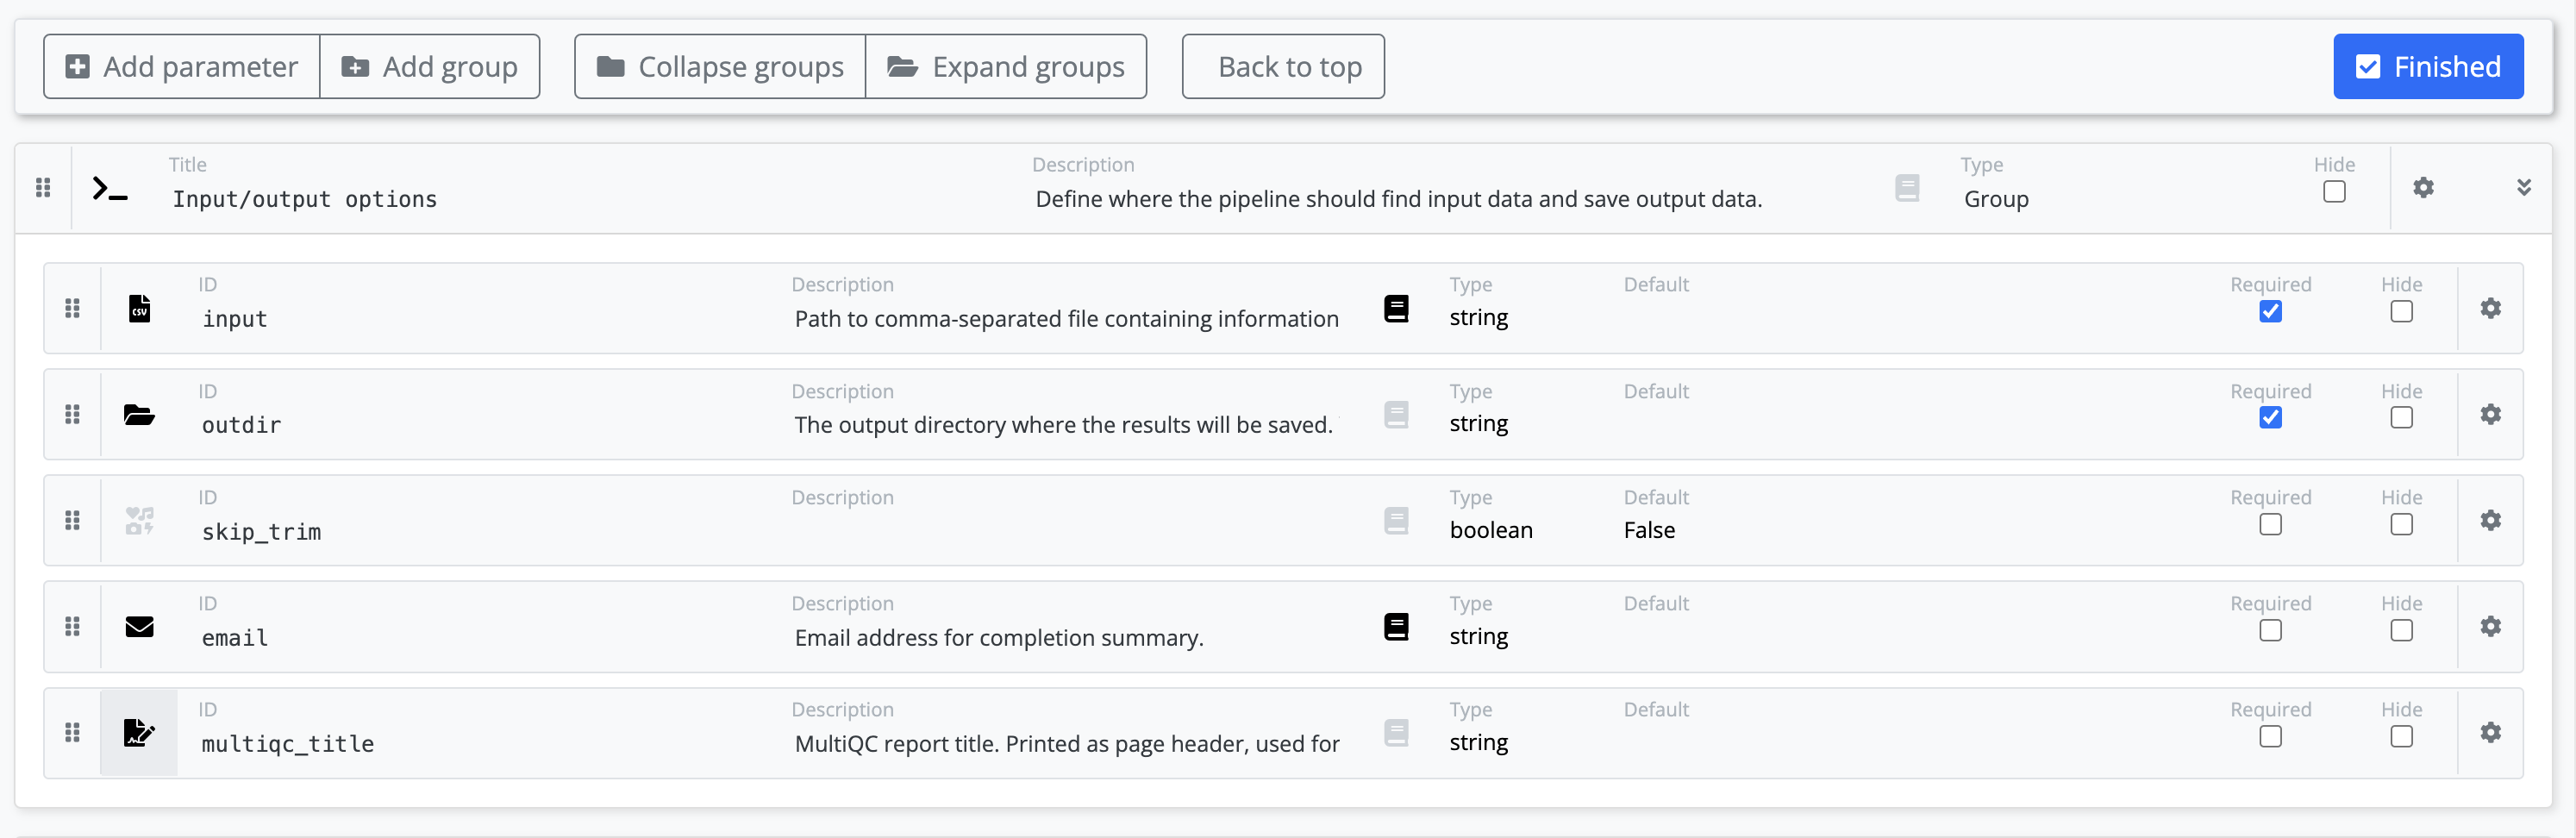
Task: Click the CSV file icon for input
Action: [x=139, y=309]
